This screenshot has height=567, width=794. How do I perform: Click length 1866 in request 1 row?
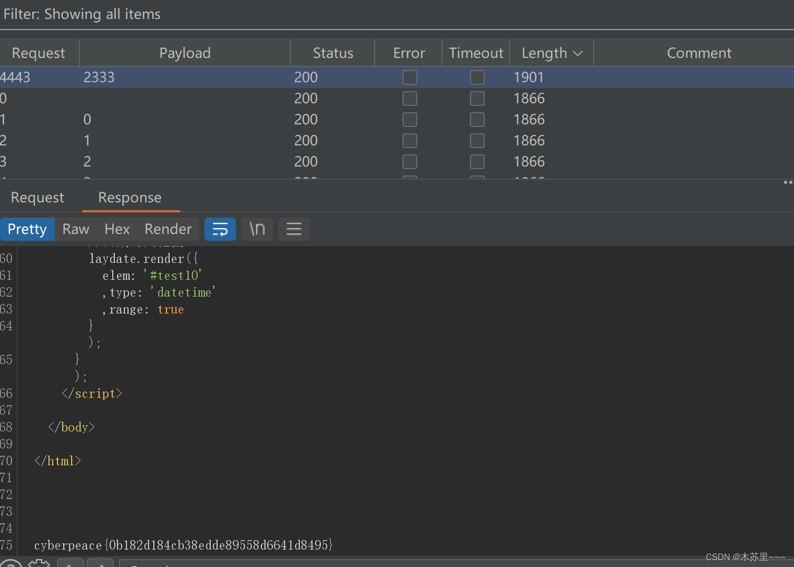pos(529,120)
